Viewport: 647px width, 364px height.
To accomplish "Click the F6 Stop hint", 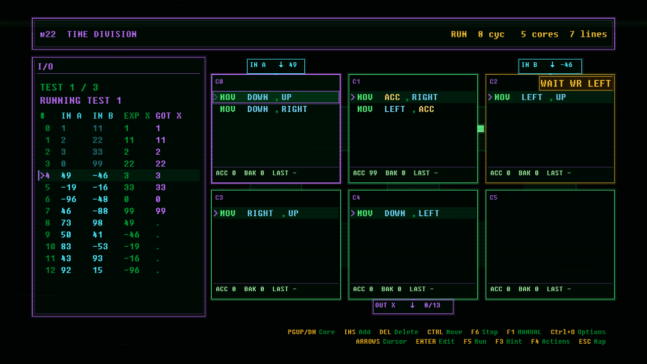I will click(x=484, y=332).
